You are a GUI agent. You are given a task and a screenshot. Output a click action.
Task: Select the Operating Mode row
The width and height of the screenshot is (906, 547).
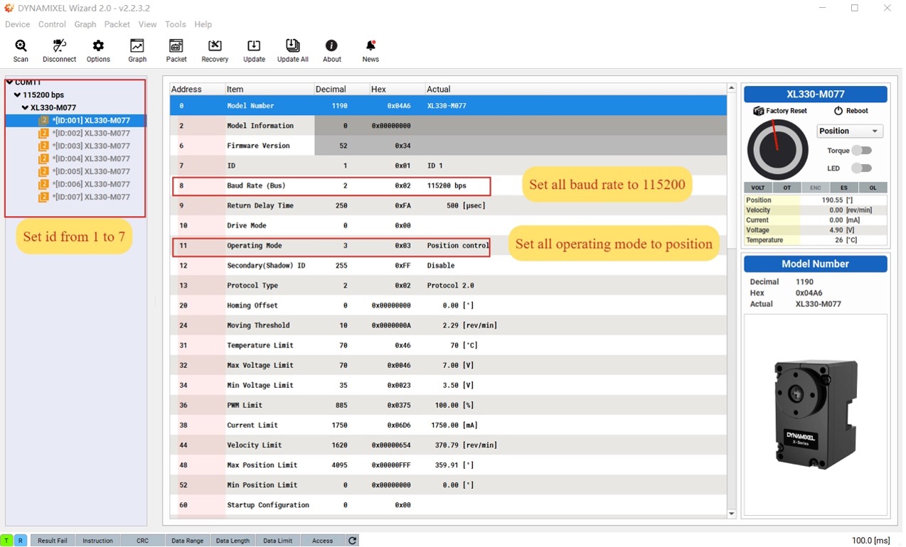[x=448, y=246]
